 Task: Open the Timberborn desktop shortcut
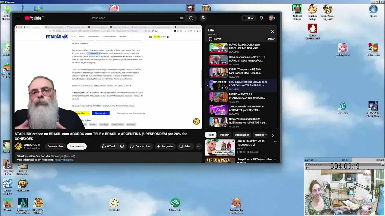23,186
